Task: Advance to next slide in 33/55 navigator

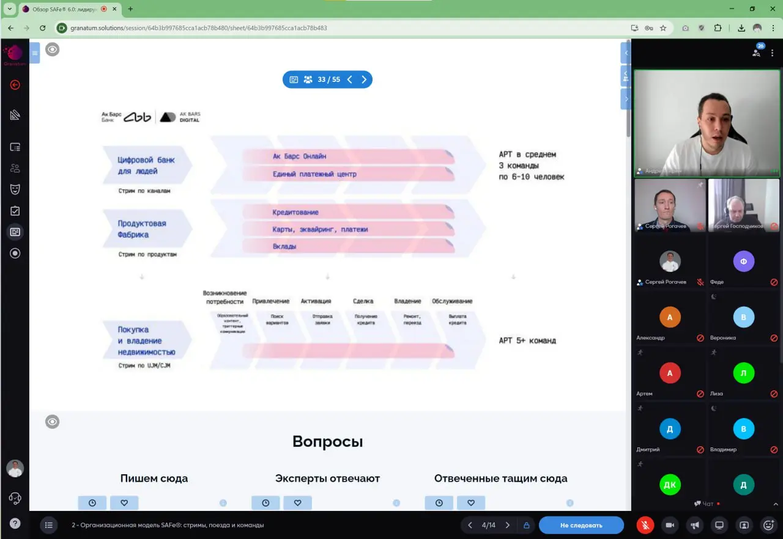Action: pyautogui.click(x=364, y=79)
